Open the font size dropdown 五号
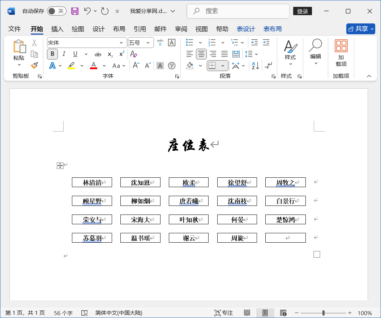The width and height of the screenshot is (381, 318). pyautogui.click(x=148, y=43)
